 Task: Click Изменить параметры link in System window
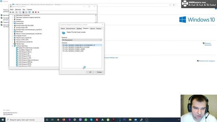pyautogui.click(x=208, y=44)
